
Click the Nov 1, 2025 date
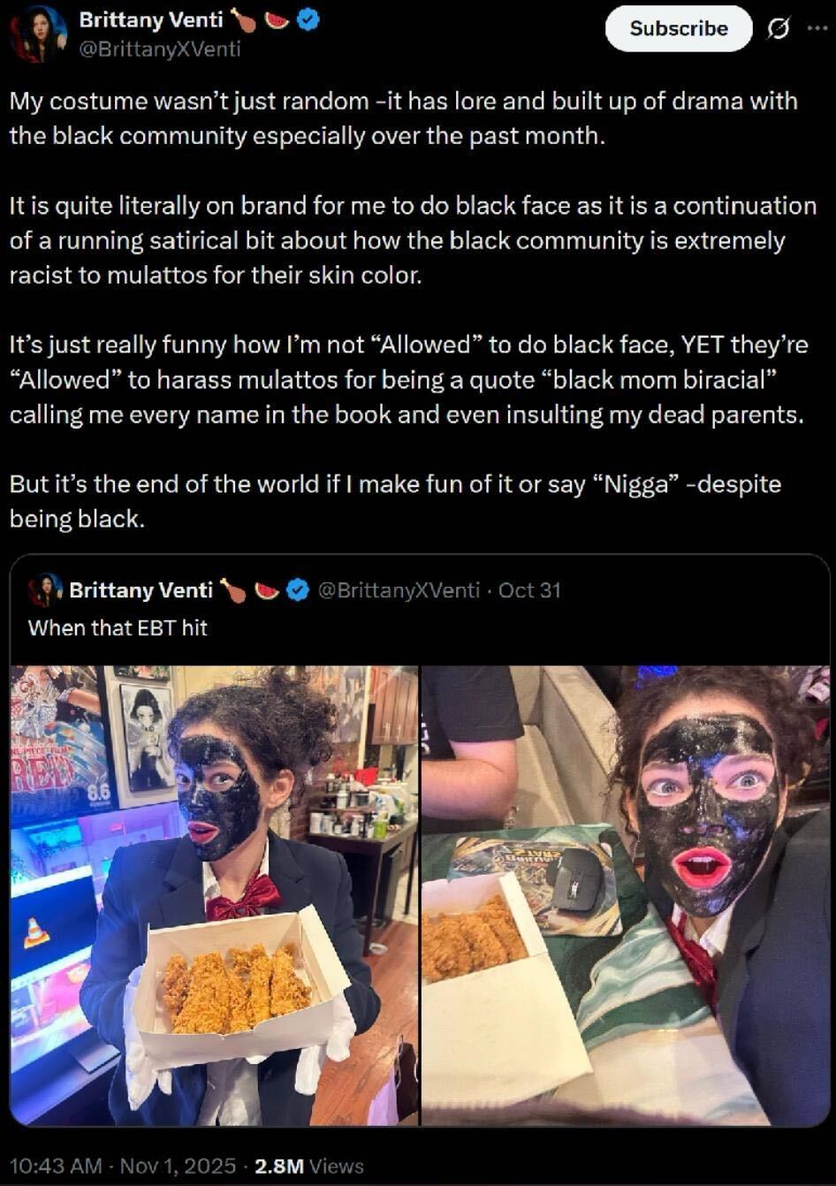pyautogui.click(x=178, y=1165)
